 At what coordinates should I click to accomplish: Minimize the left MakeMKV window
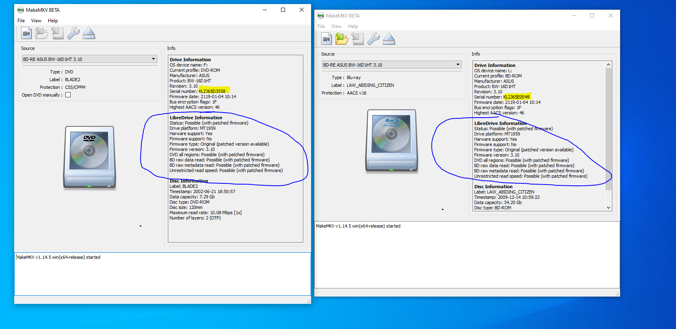(x=265, y=10)
